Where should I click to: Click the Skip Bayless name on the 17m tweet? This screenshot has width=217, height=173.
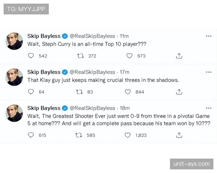44,72
